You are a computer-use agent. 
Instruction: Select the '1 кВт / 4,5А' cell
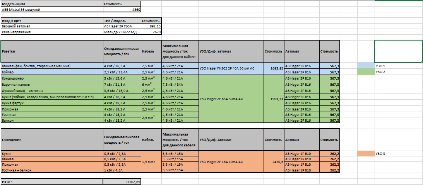122,170
